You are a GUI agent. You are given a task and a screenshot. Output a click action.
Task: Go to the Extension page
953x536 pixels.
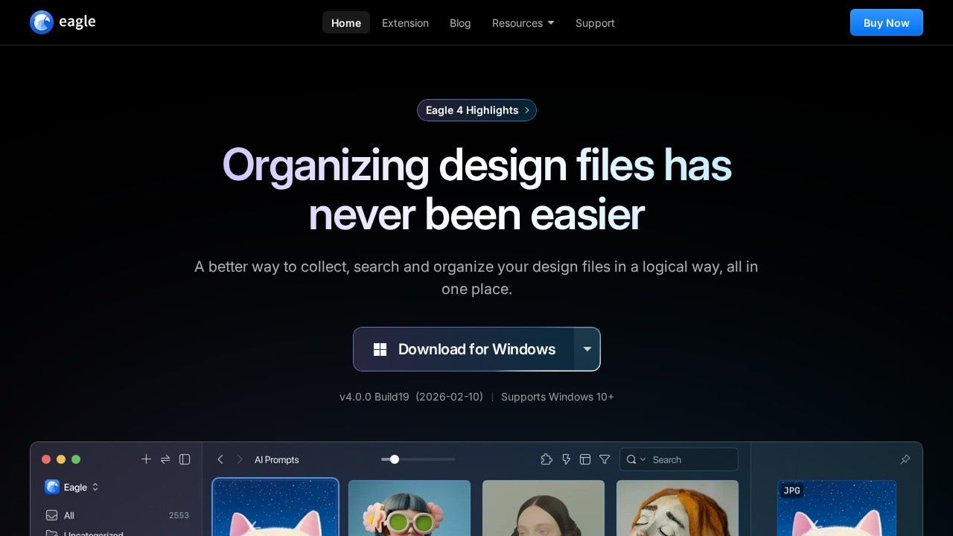point(405,23)
